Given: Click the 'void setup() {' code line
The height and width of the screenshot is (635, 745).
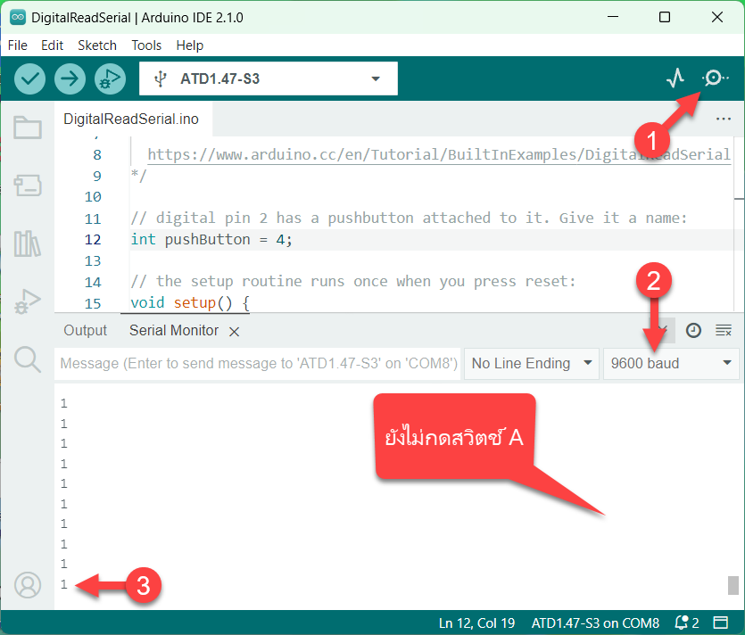Looking at the screenshot, I should pyautogui.click(x=190, y=302).
